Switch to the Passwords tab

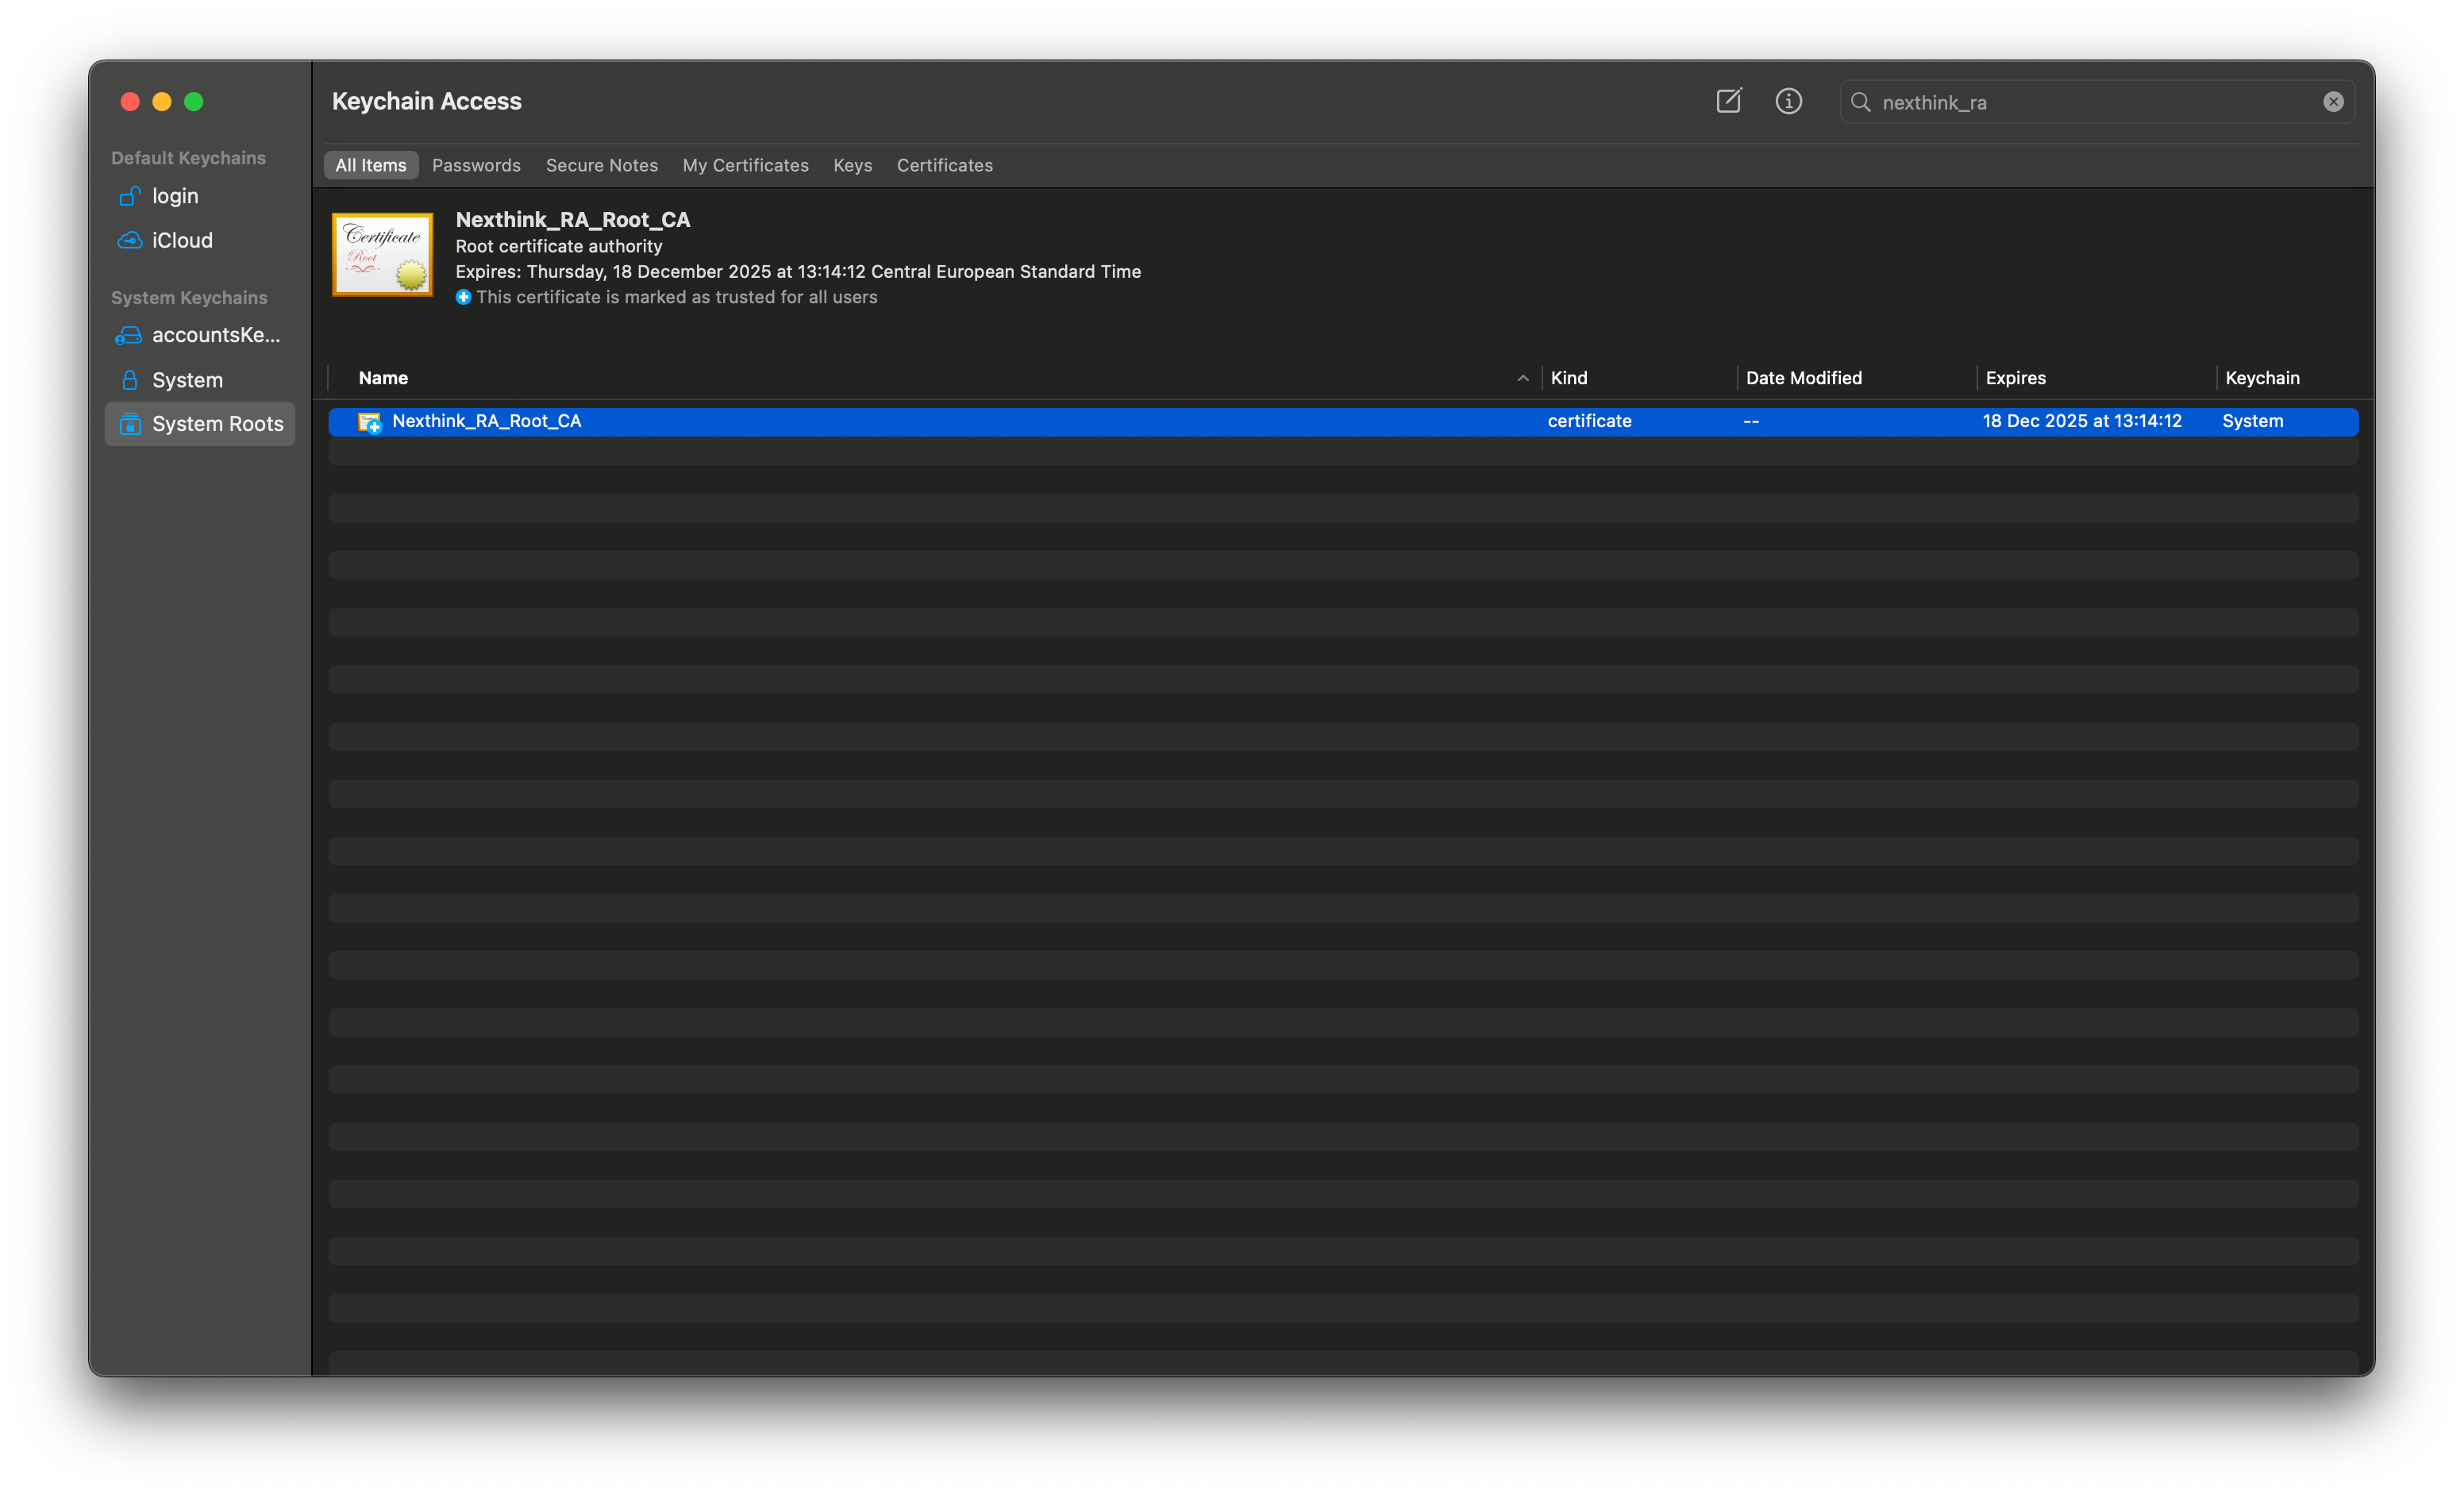click(x=476, y=165)
